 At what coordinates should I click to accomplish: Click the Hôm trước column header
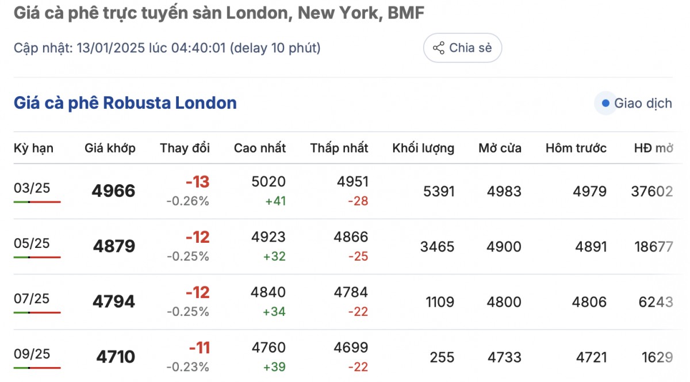pyautogui.click(x=576, y=148)
